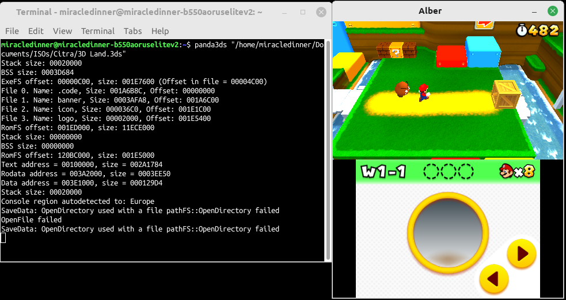This screenshot has width=566, height=300.
Task: Click the blue block in game
Action: (x=483, y=52)
